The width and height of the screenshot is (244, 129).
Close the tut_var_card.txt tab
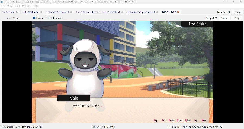(98, 12)
